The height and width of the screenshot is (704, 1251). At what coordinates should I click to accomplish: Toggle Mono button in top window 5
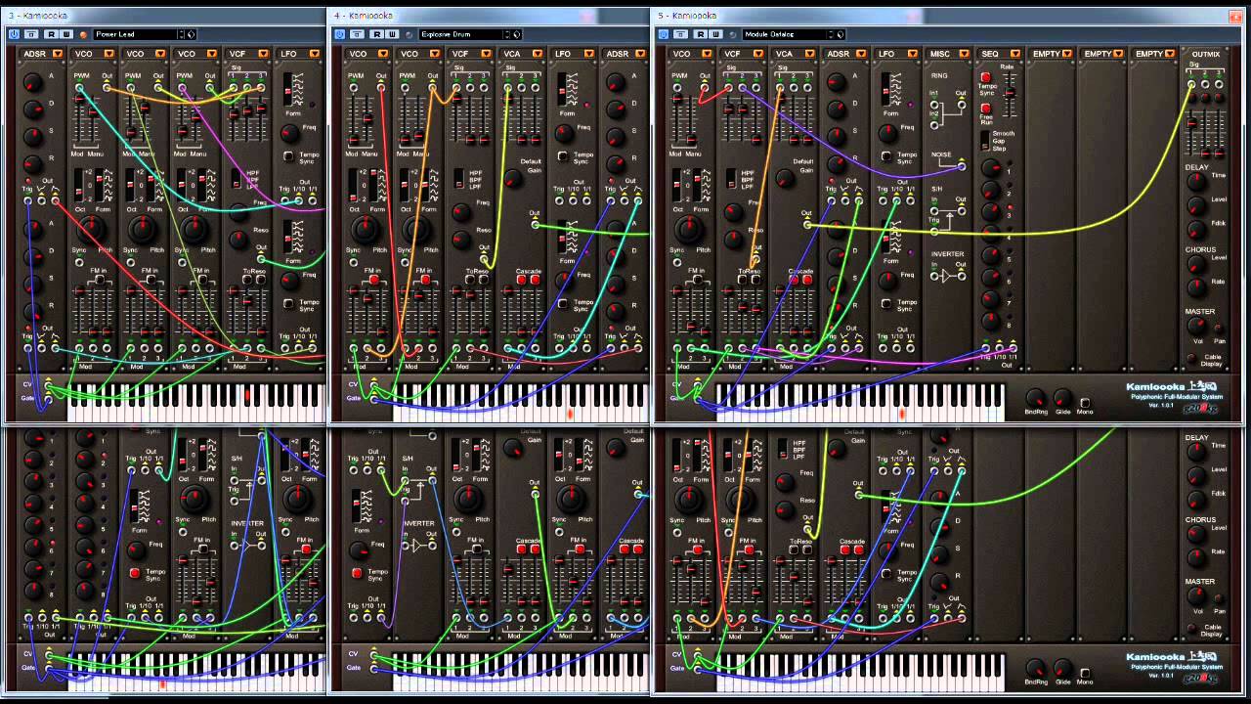[1085, 402]
